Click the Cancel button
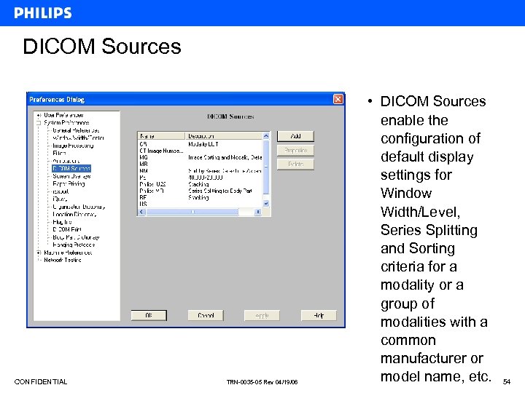This screenshot has width=525, height=393. point(206,315)
